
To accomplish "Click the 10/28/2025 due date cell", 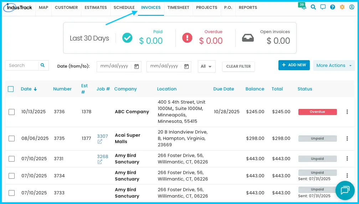I will (x=227, y=112).
